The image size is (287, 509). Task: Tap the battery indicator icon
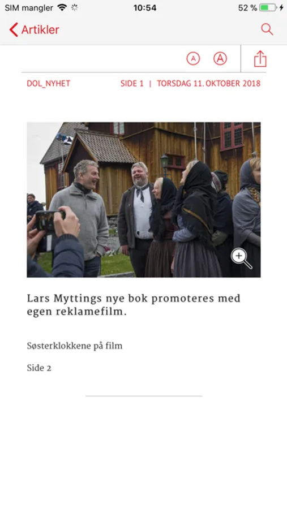point(268,7)
